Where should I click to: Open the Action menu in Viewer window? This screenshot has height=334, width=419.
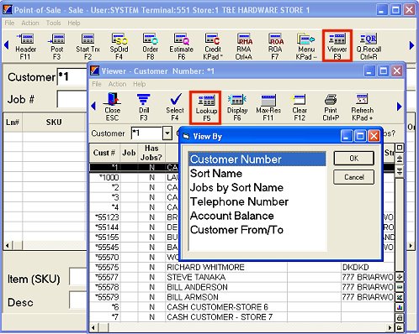coord(117,84)
